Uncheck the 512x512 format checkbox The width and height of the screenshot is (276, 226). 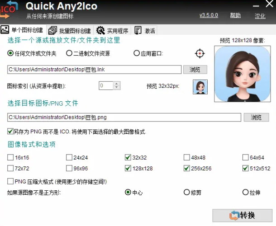pos(245,169)
